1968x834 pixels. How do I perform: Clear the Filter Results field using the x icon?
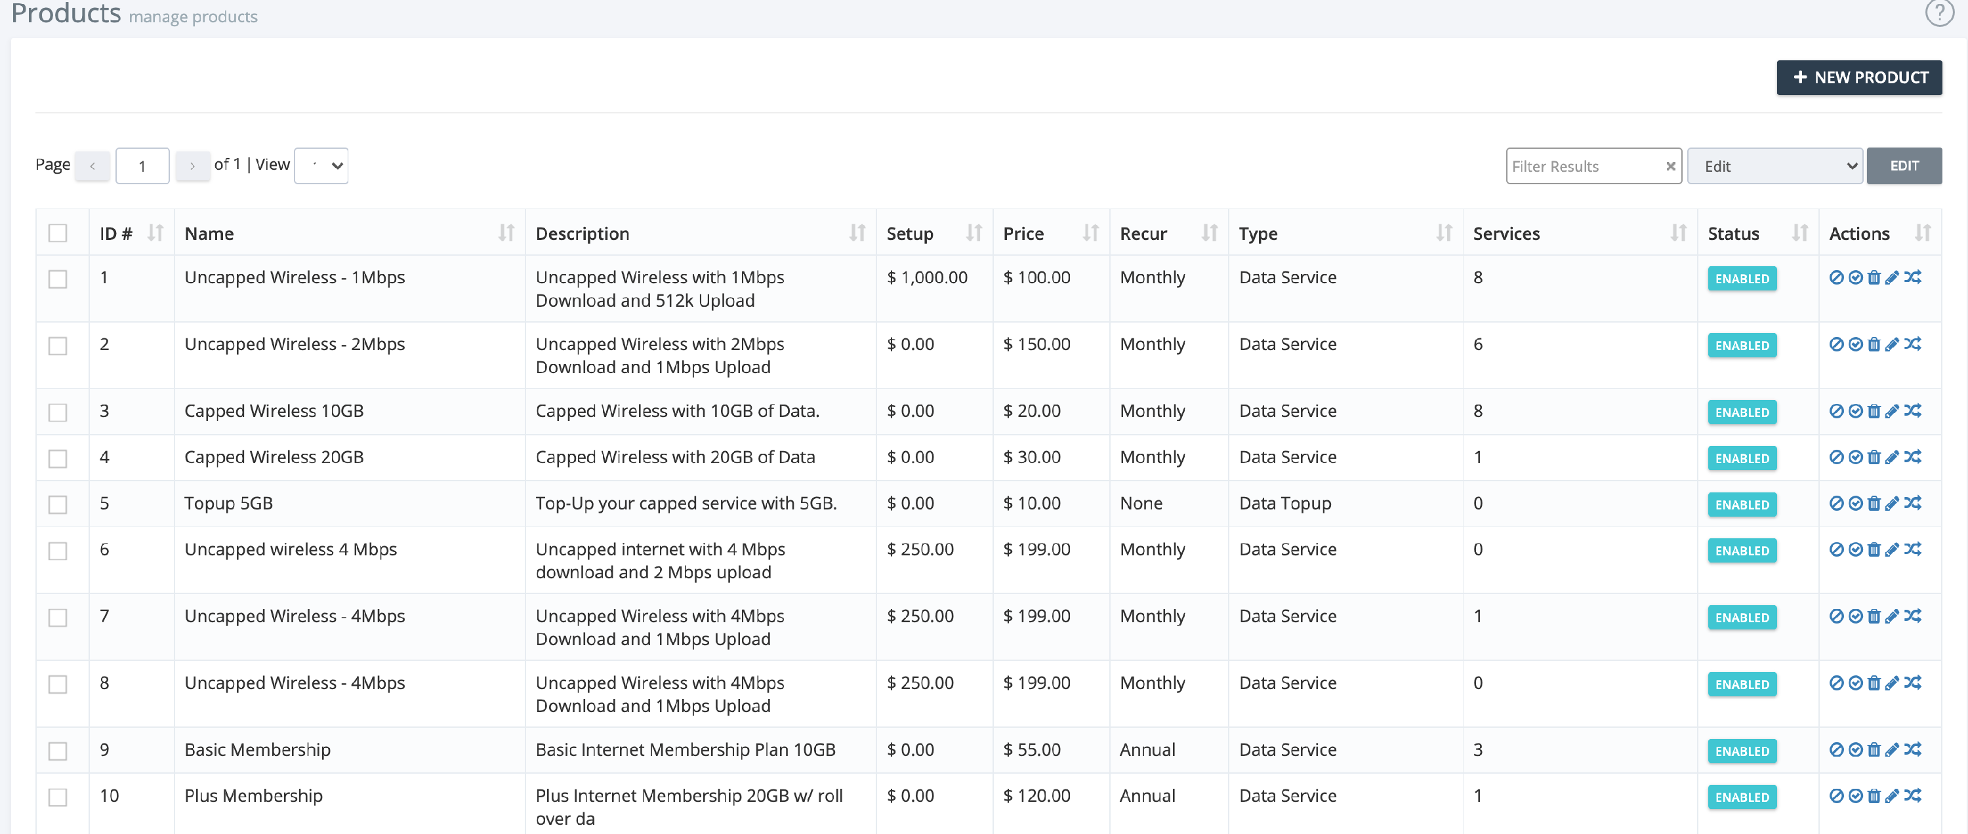1671,166
